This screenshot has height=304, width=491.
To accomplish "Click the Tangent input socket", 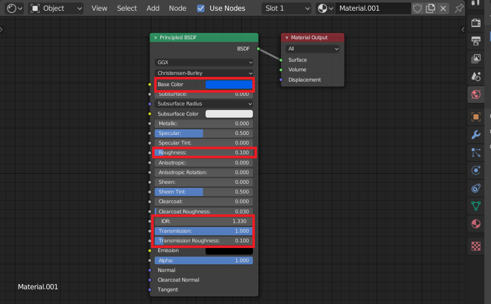I will coord(150,290).
